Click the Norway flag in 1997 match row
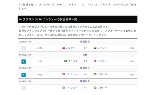 click(x=63, y=74)
